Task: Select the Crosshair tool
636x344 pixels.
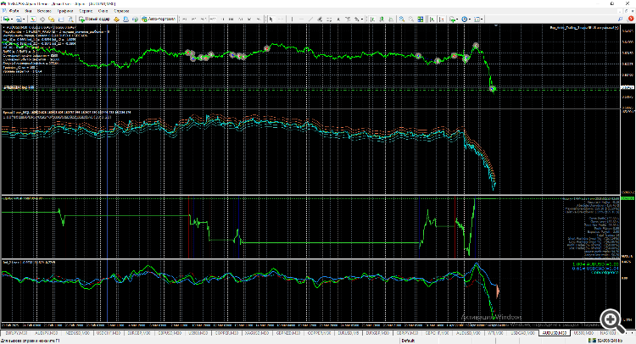Action: 281,19
